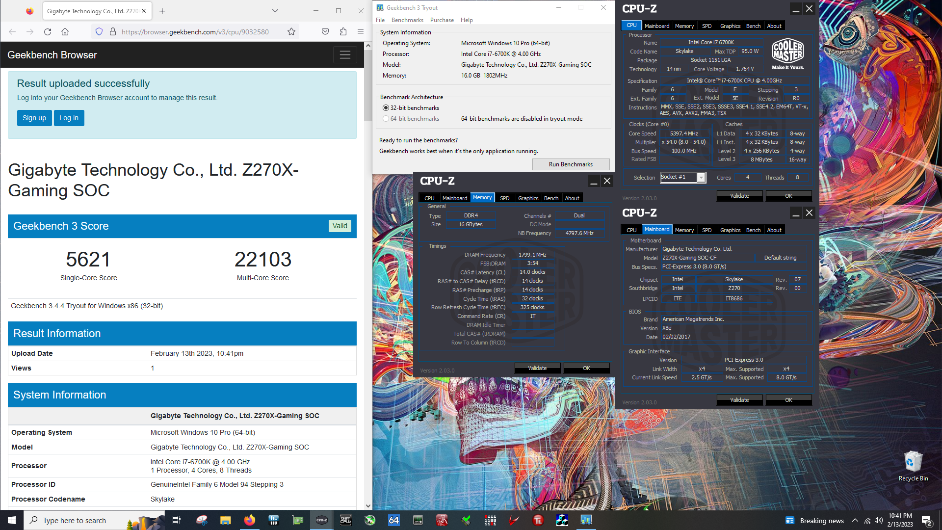Open Windows Start menu
Screen dimensions: 942x530
[x=12, y=520]
